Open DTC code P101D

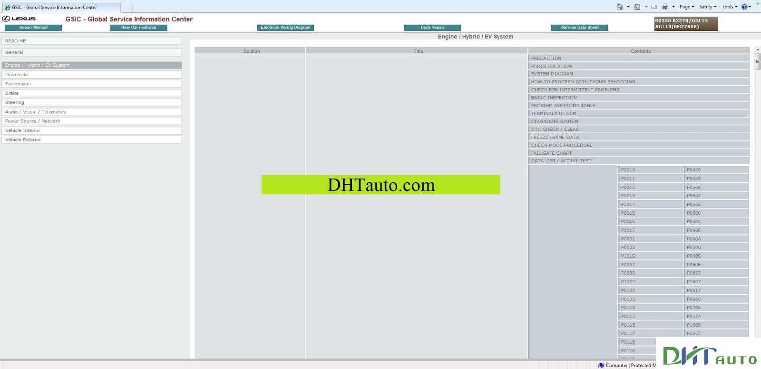(650, 256)
